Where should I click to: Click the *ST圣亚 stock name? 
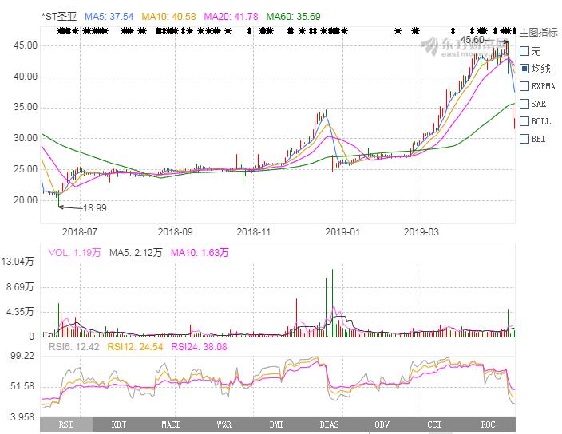pyautogui.click(x=60, y=15)
